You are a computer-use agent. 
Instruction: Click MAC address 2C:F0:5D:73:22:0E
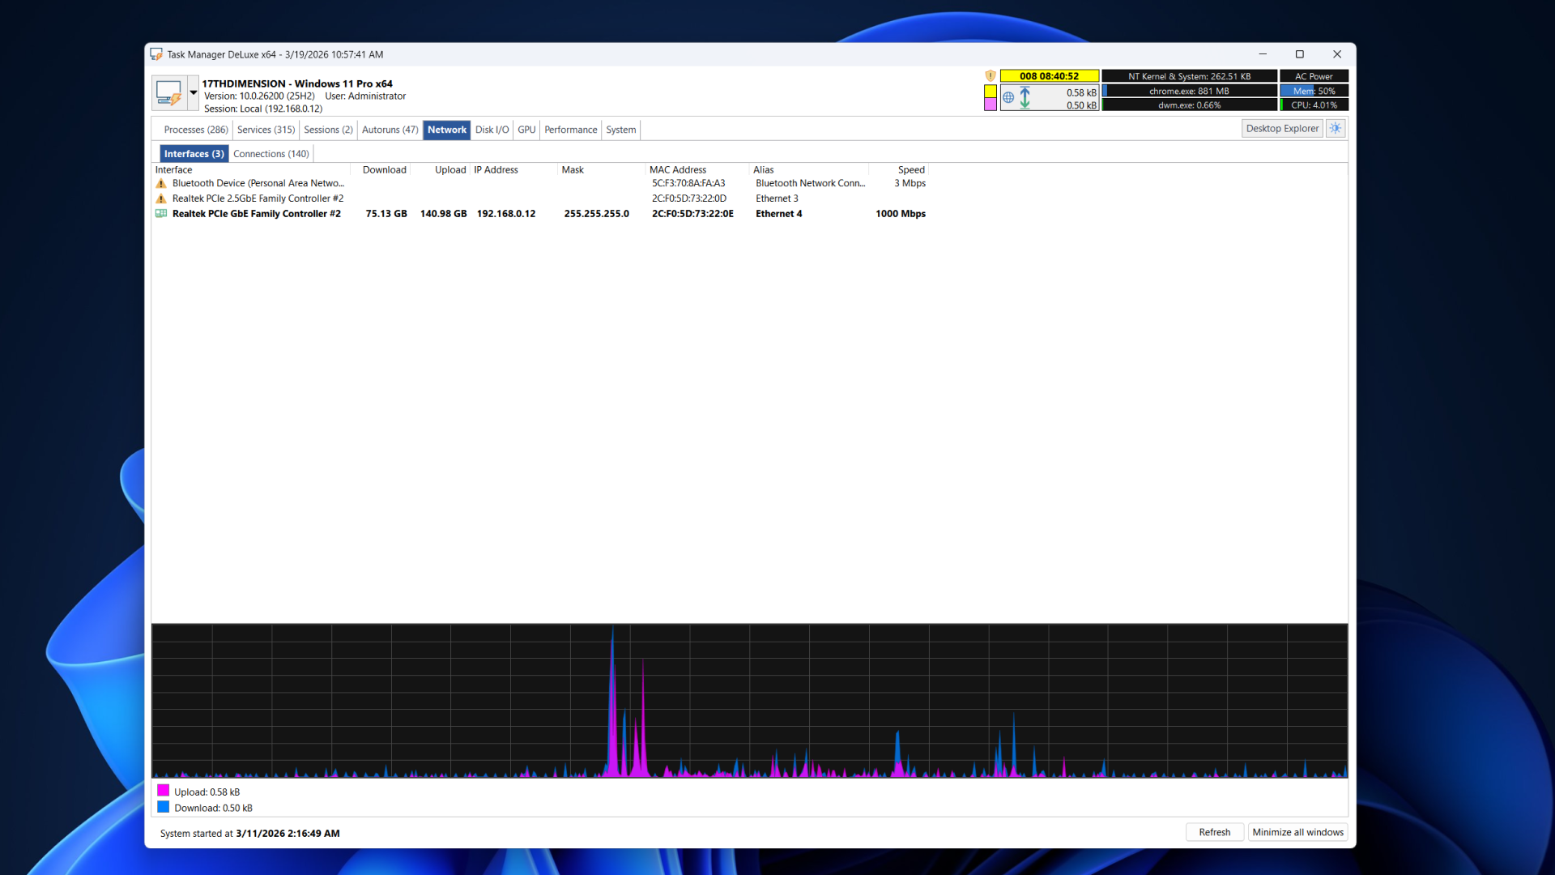coord(692,214)
